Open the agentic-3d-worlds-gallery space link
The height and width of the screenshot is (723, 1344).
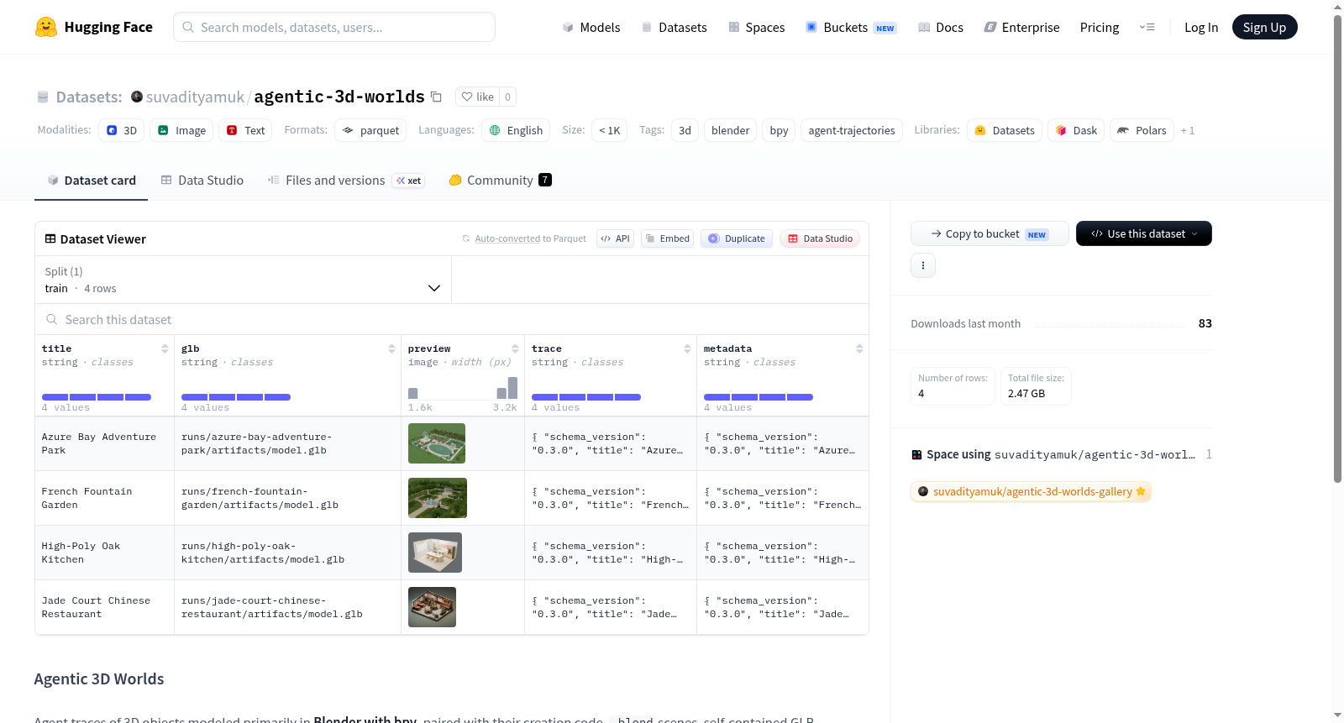pos(1032,491)
